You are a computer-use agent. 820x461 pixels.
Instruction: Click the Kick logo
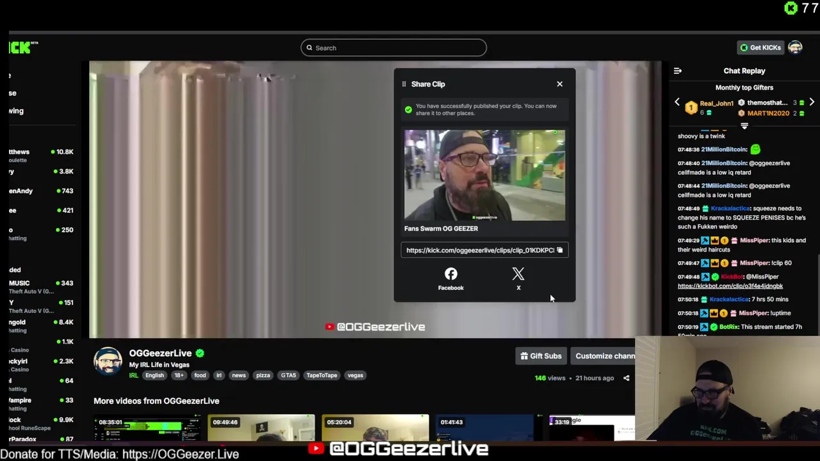point(23,47)
